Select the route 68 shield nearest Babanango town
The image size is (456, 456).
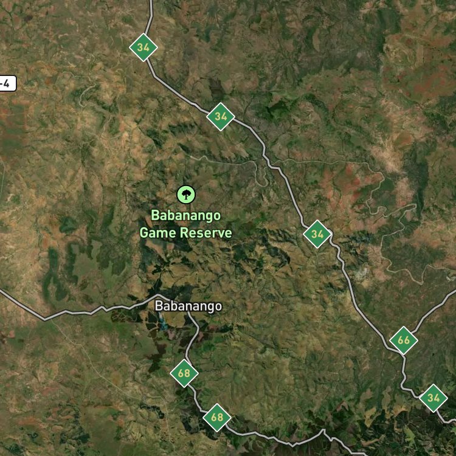click(184, 373)
